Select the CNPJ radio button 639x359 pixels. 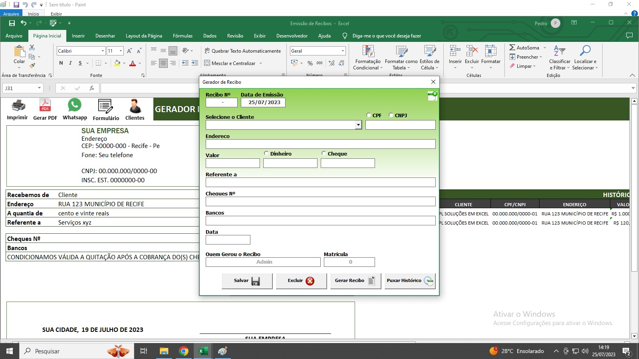[x=391, y=115]
